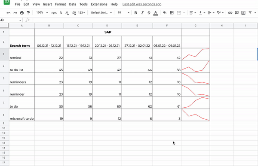Toggle bold formatting
This screenshot has width=258, height=166.
[135, 12]
